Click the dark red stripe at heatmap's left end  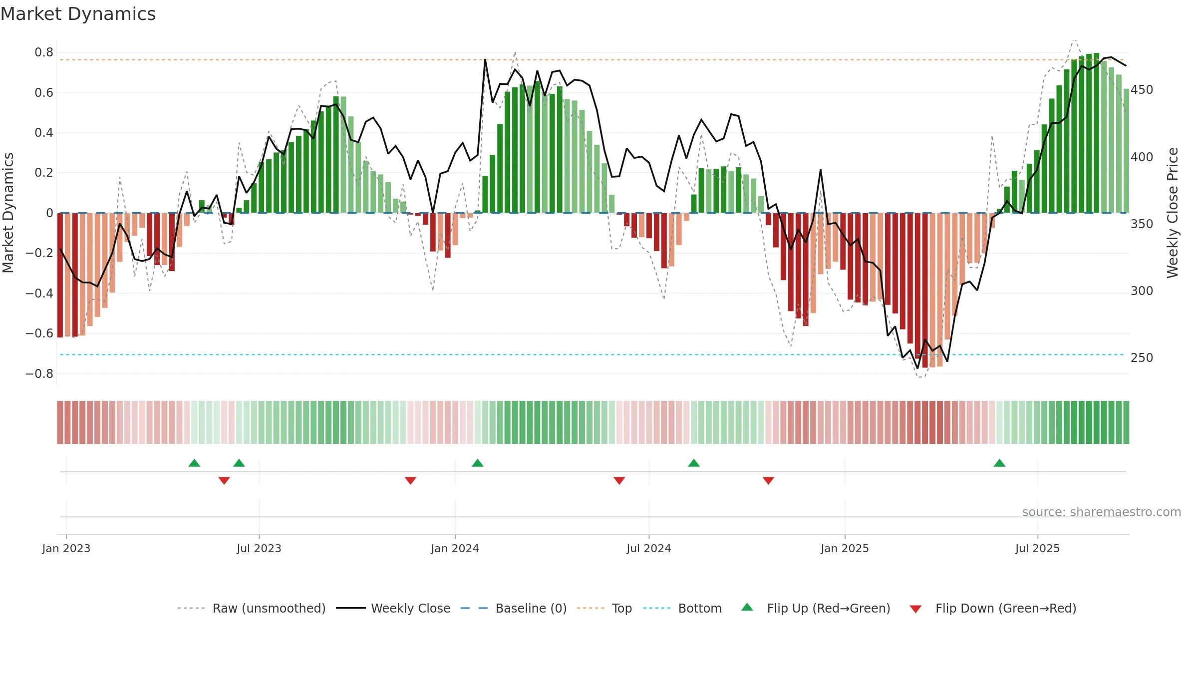click(60, 422)
